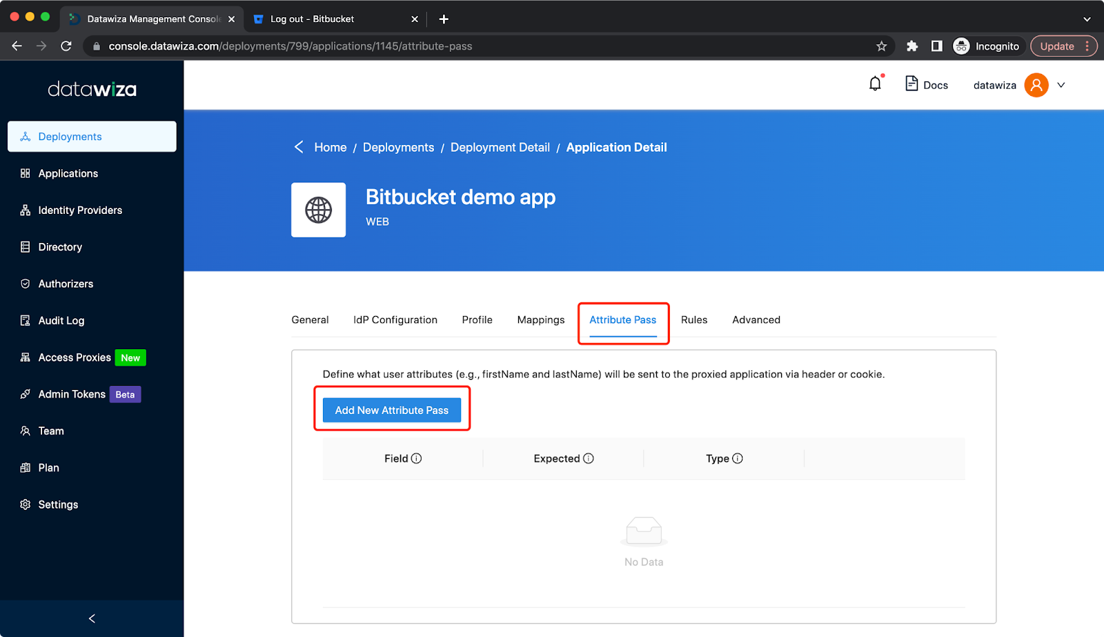Switch to the IdP Configuration tab
This screenshot has height=637, width=1104.
click(x=395, y=320)
